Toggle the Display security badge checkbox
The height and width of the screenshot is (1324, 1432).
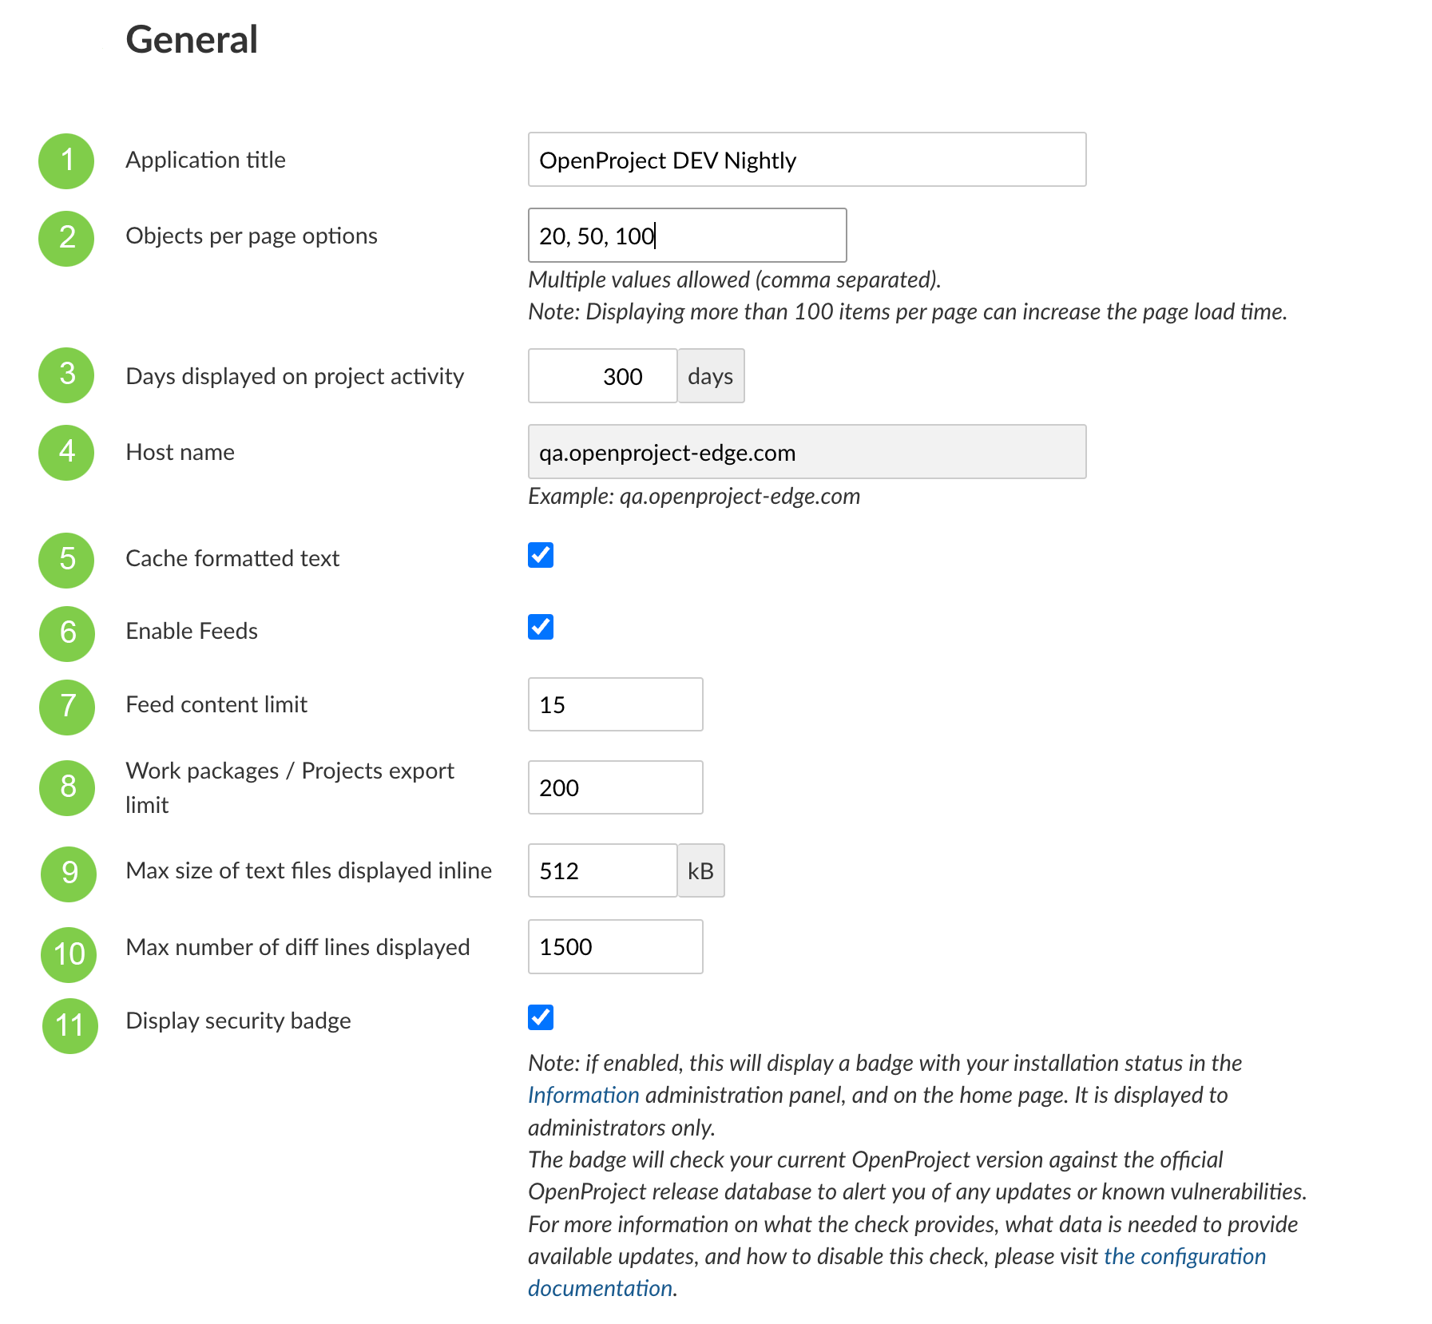[541, 1017]
